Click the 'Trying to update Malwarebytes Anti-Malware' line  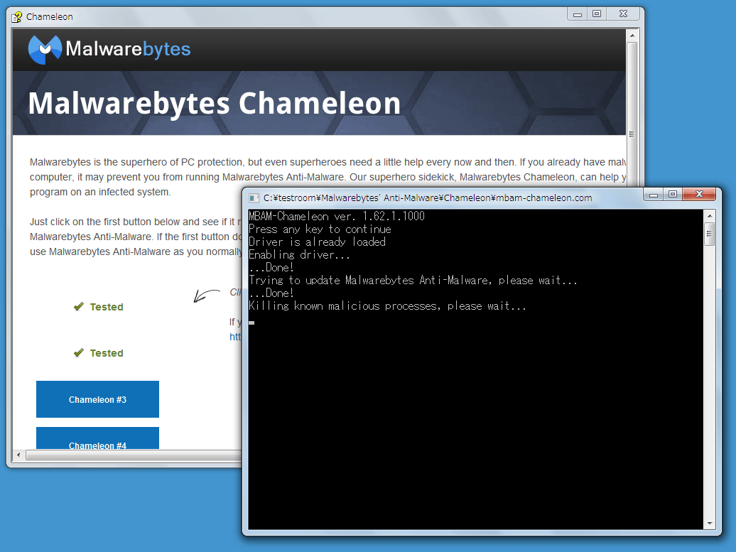click(413, 280)
